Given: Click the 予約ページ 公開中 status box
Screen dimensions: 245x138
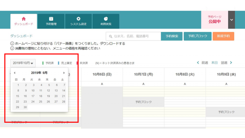Looking at the screenshot, I should (x=214, y=19).
